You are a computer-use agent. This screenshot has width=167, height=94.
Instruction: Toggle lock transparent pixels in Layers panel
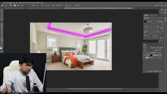[147, 53]
